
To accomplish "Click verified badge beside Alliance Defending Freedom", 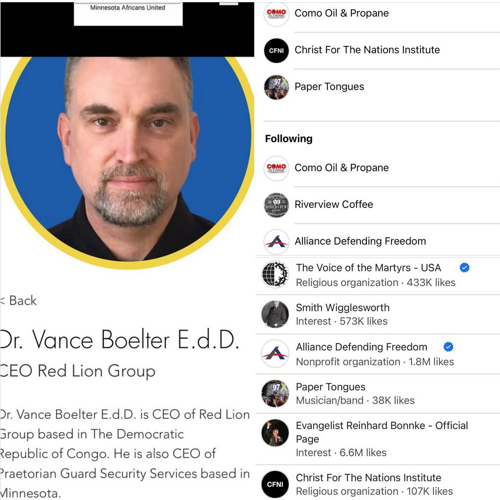I will pyautogui.click(x=448, y=347).
